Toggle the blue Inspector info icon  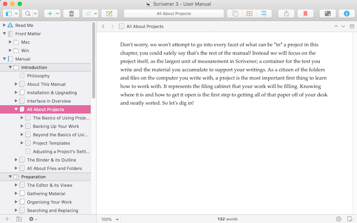346,13
